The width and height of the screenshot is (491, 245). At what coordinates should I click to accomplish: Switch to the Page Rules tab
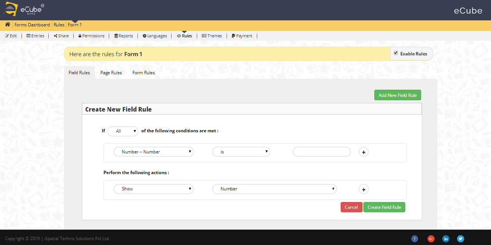[111, 72]
